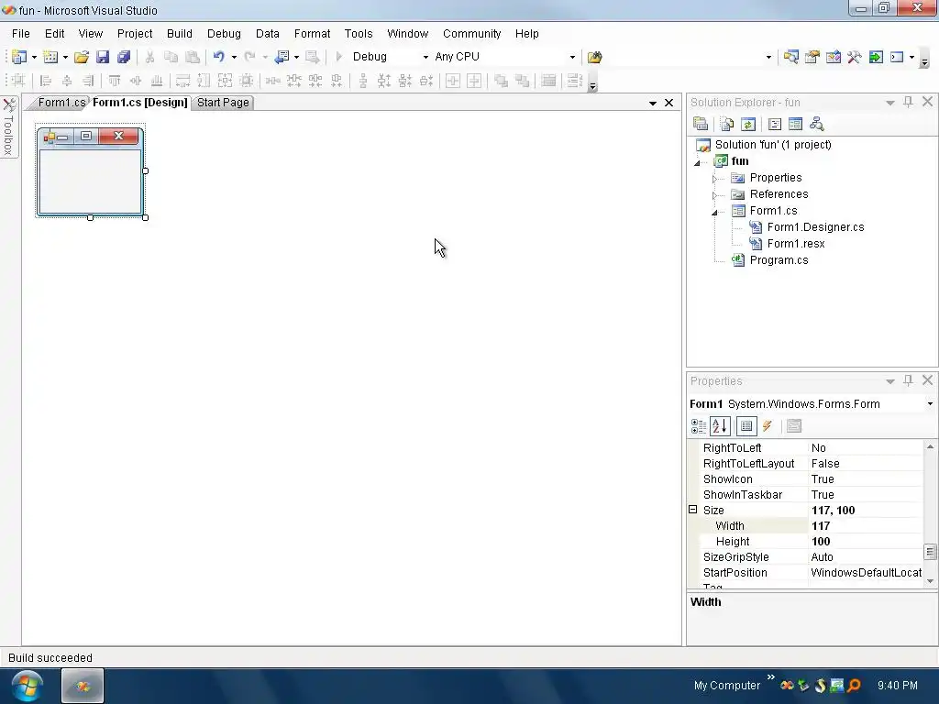Save the file with the floppy icon
The width and height of the screenshot is (939, 704).
103,57
